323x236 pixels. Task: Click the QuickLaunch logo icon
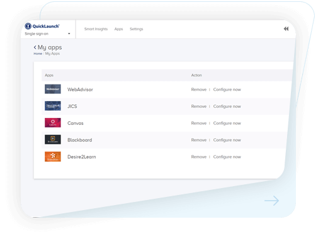pyautogui.click(x=28, y=26)
